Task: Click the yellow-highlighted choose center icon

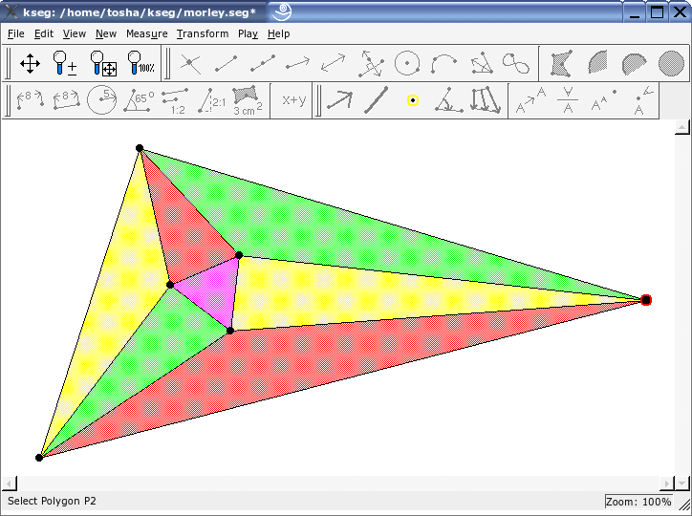Action: click(412, 100)
